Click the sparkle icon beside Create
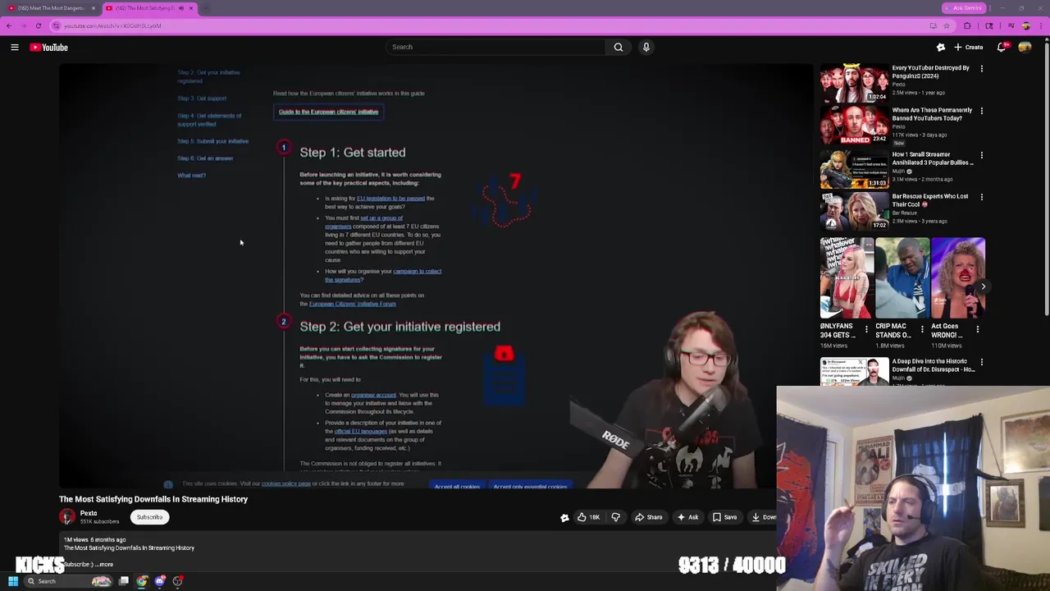Image resolution: width=1050 pixels, height=591 pixels. 941,48
